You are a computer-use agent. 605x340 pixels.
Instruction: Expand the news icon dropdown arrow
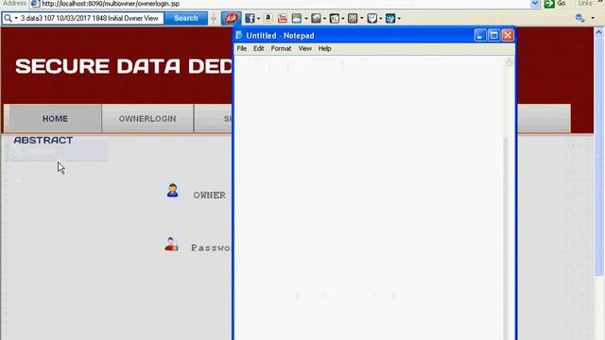pyautogui.click(x=343, y=19)
